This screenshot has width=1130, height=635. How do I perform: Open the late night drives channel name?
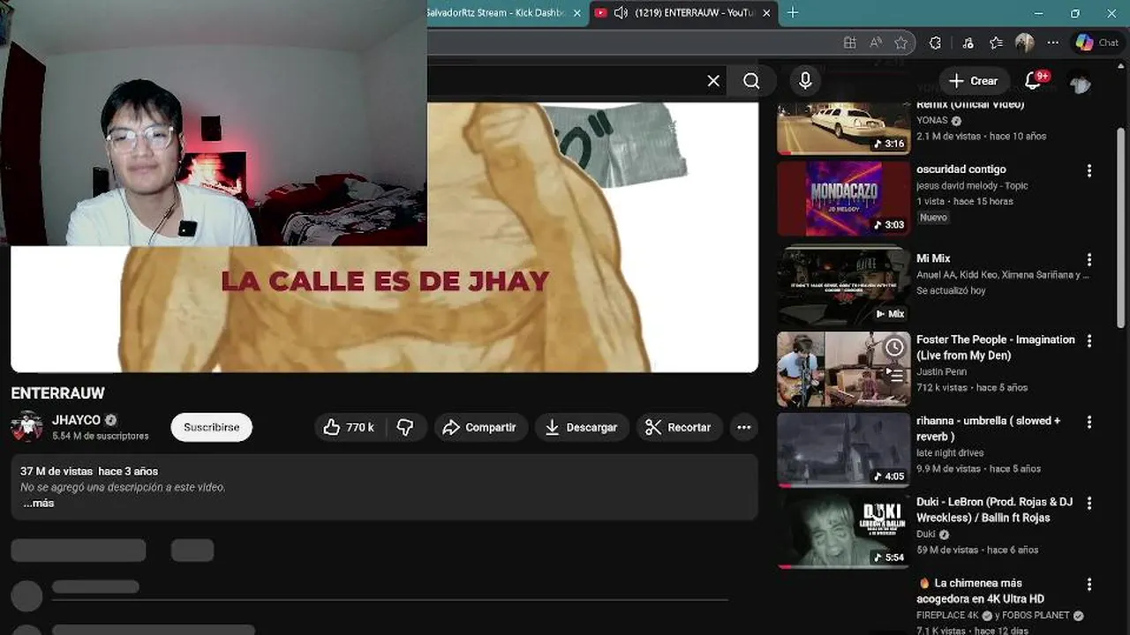[x=947, y=453]
